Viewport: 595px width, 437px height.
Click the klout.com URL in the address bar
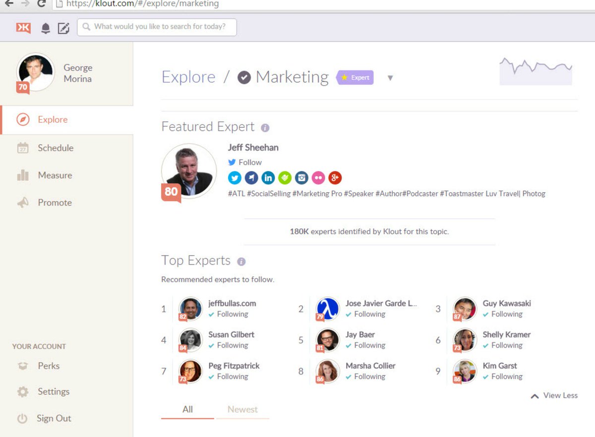pos(142,4)
